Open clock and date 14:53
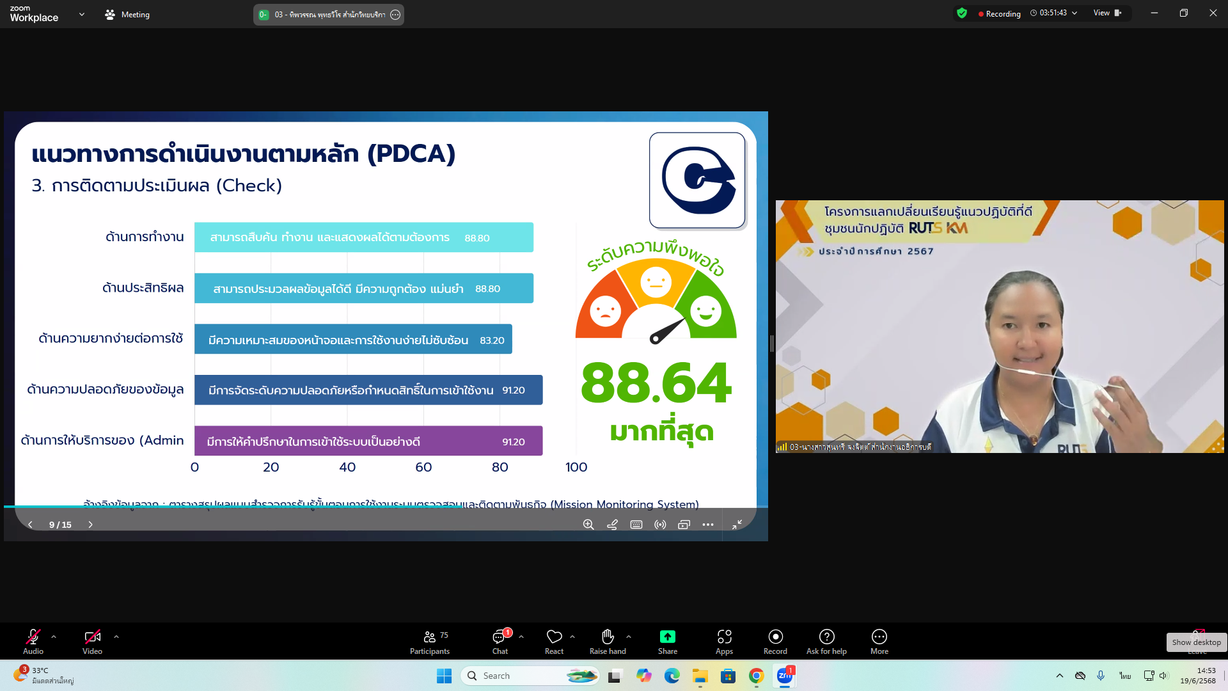This screenshot has height=691, width=1228. point(1198,676)
